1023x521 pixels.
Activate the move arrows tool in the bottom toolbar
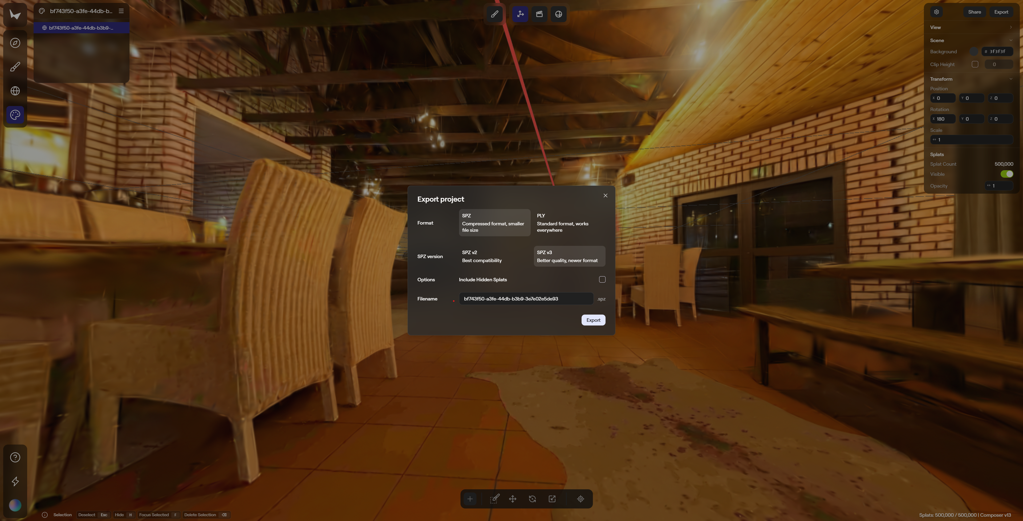coord(513,499)
